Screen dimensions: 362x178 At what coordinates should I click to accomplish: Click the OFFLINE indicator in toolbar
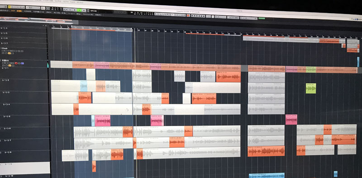(93, 11)
